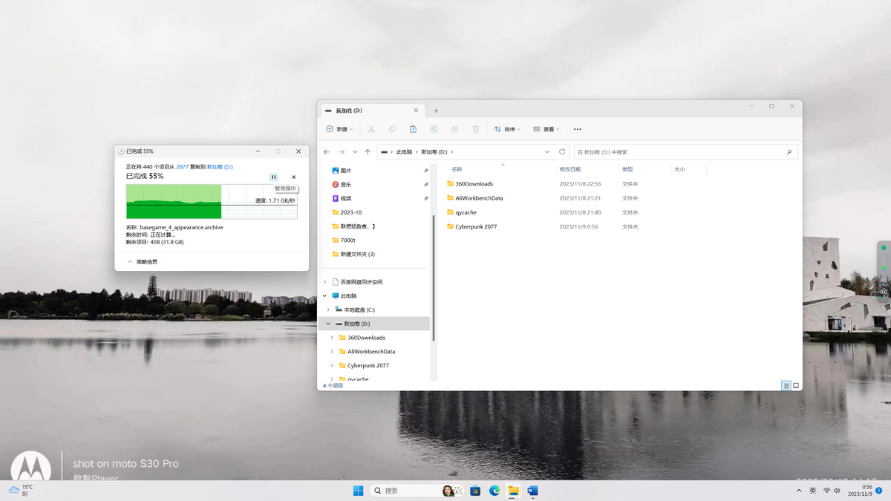Expand 本地磁盘 (C:) in the tree

point(328,310)
